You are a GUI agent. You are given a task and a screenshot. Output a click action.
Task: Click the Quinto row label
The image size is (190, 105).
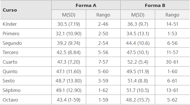point(10,71)
